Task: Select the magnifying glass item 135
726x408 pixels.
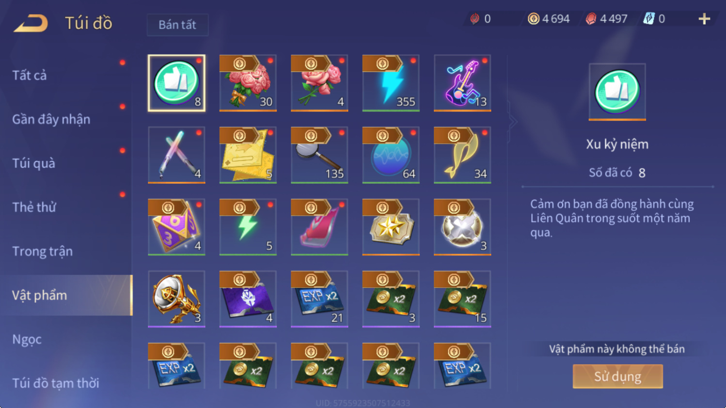Action: click(319, 155)
